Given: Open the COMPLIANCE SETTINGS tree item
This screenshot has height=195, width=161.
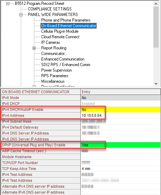Looking at the screenshot, I should point(50,9).
